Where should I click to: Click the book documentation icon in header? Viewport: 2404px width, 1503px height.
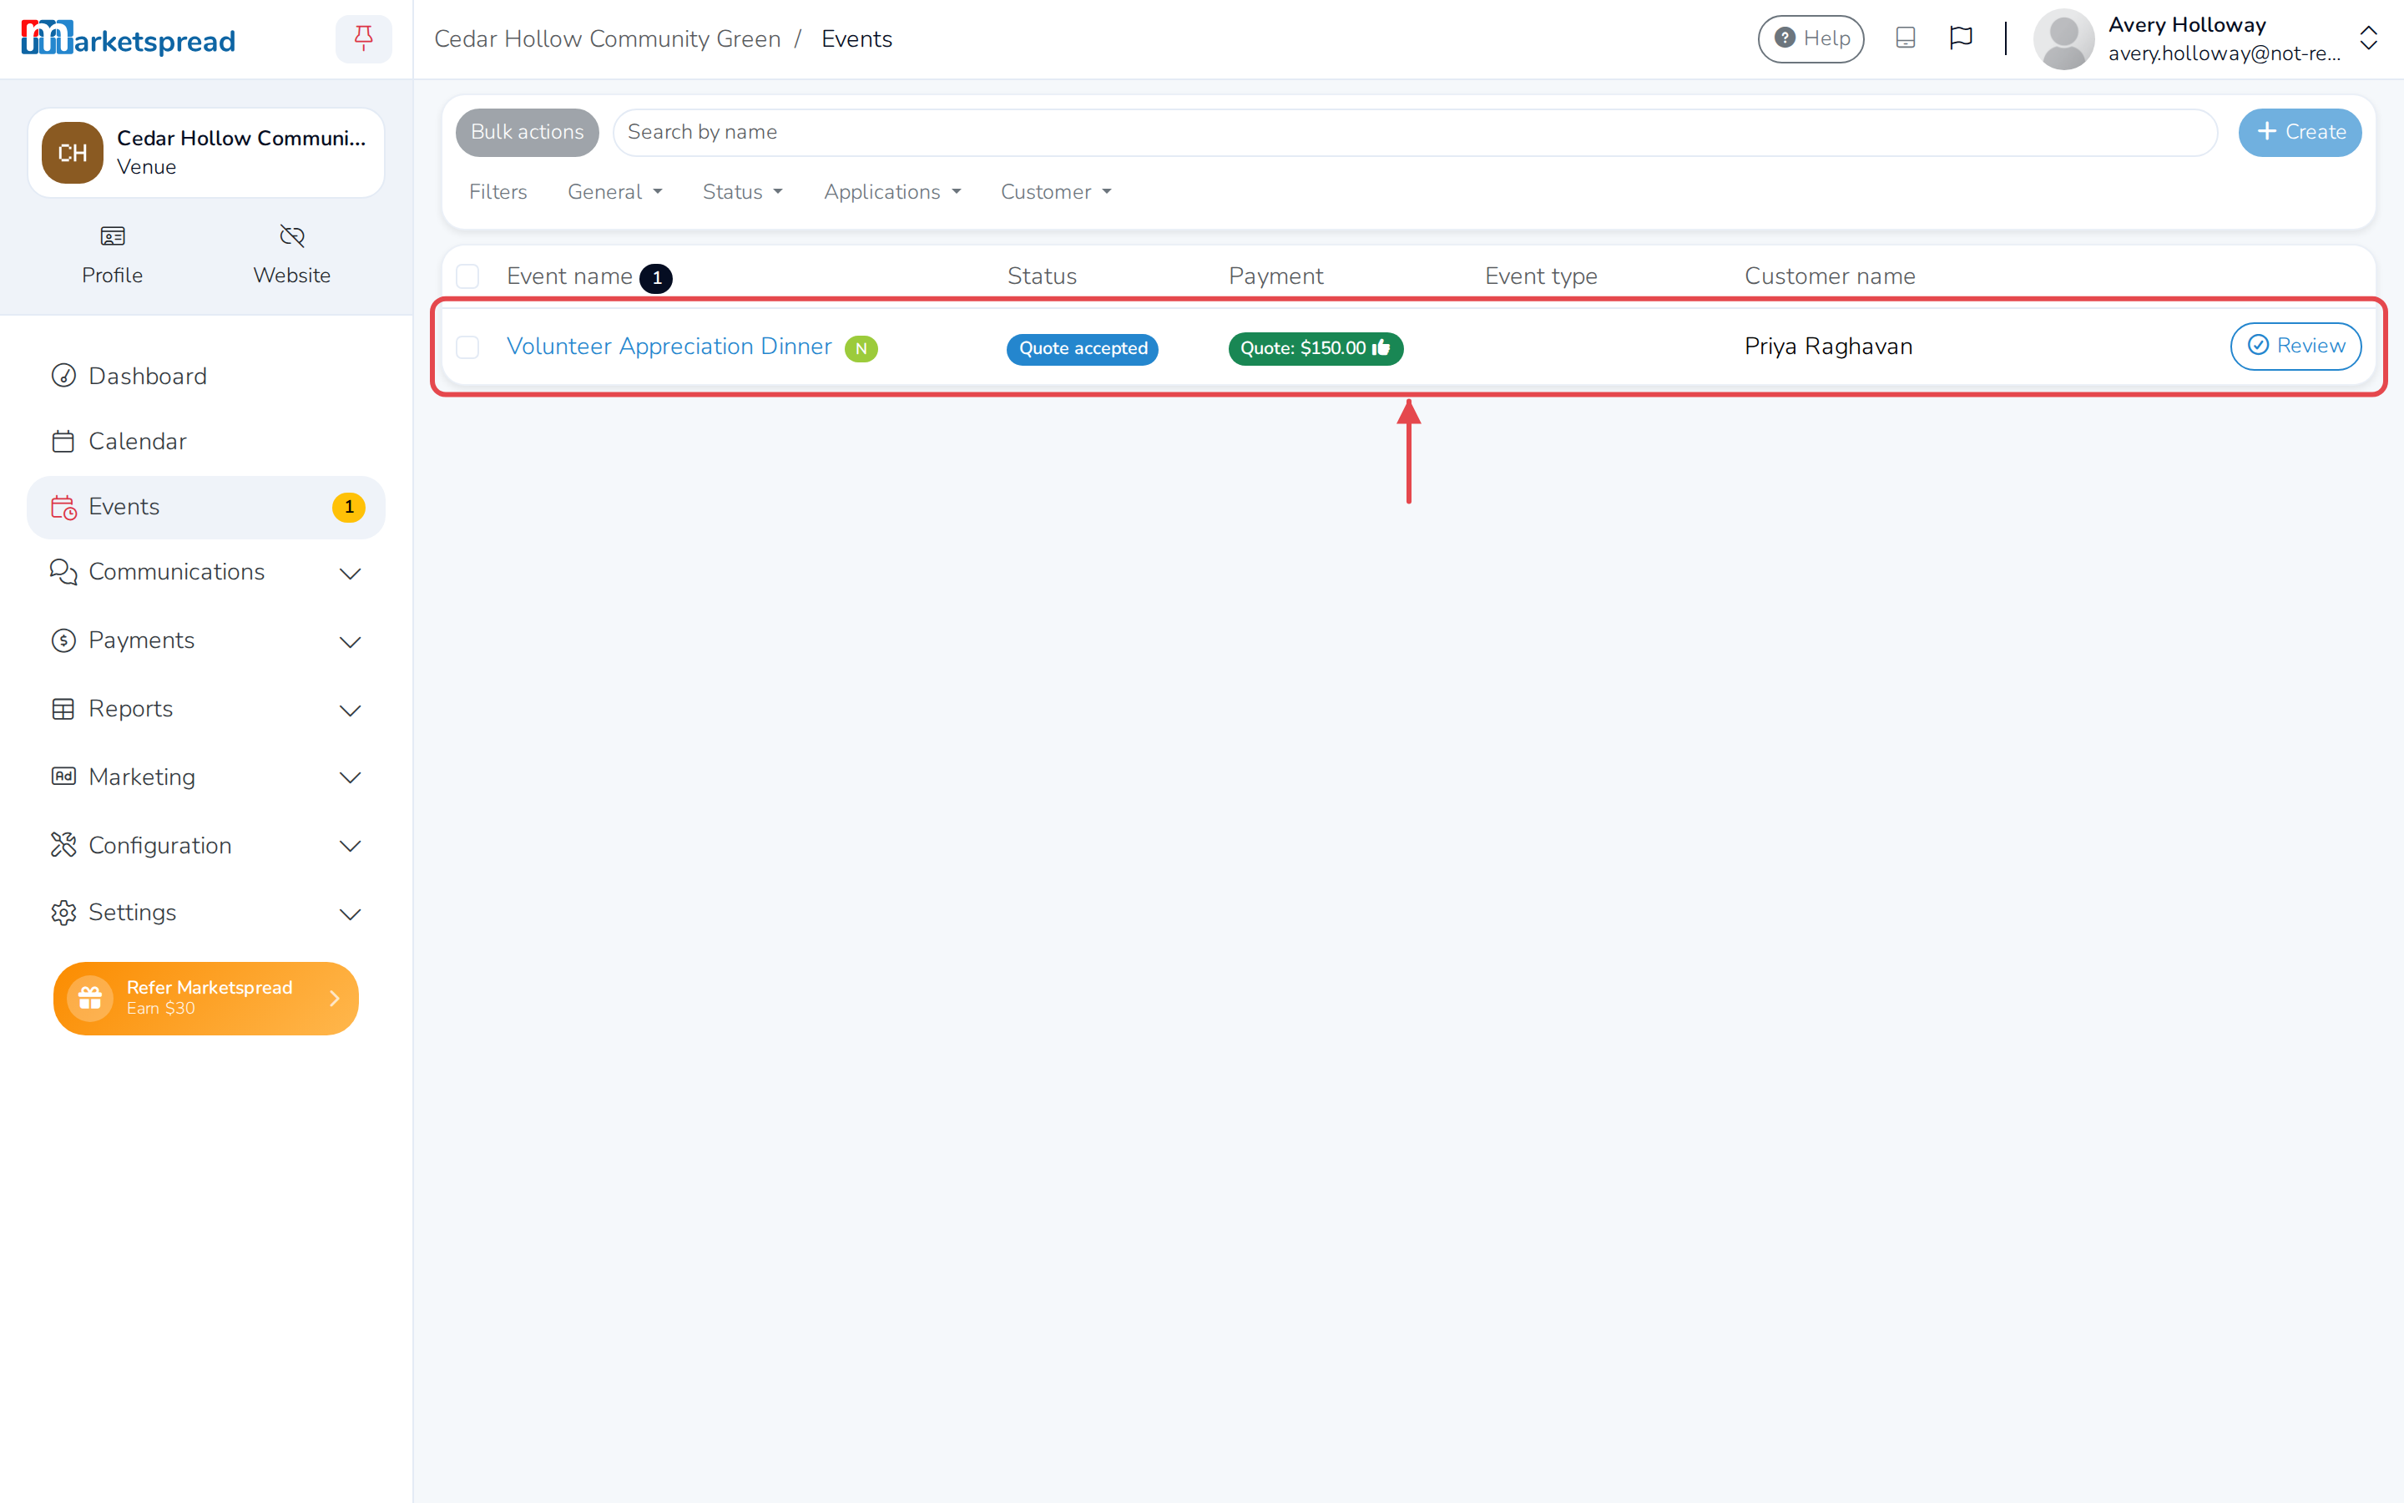(x=1904, y=38)
